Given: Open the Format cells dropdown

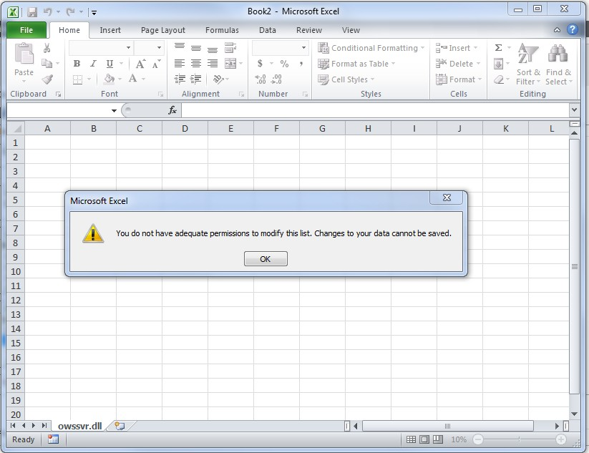Looking at the screenshot, I should (x=459, y=79).
